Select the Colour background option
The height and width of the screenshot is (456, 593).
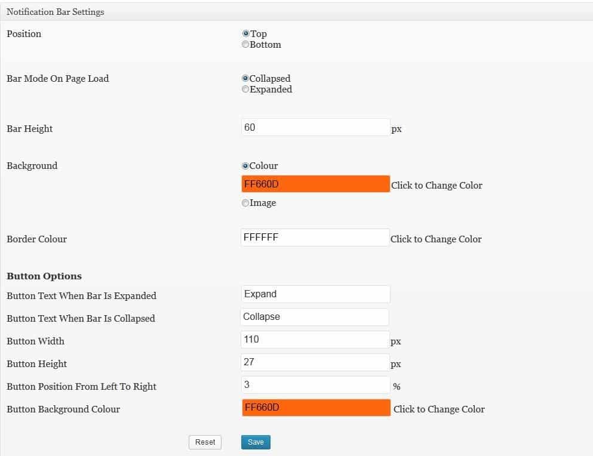pyautogui.click(x=245, y=165)
